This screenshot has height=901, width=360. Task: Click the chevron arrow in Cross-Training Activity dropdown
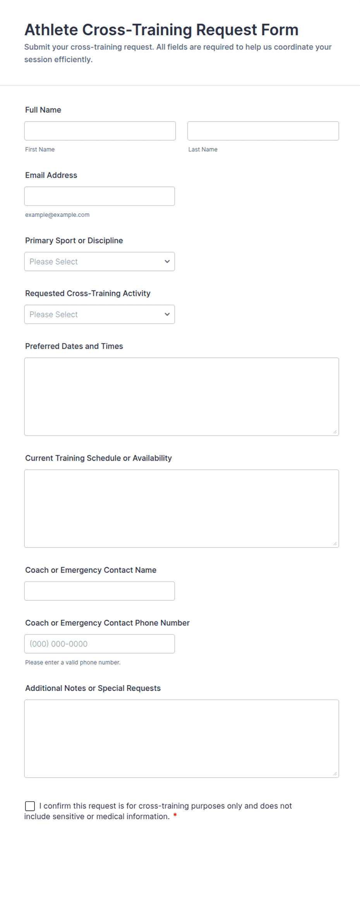[x=167, y=315]
